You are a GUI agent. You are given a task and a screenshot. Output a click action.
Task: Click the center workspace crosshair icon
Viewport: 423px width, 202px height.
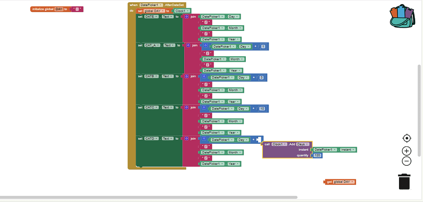[x=406, y=138]
